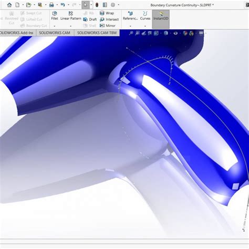Open Display Style cube icon

(x=166, y=33)
